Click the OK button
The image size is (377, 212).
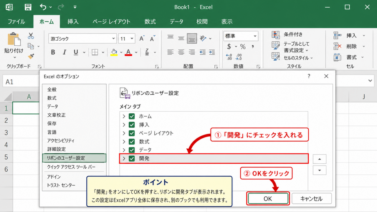268,199
